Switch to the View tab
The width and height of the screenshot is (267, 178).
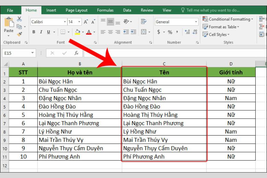167,10
